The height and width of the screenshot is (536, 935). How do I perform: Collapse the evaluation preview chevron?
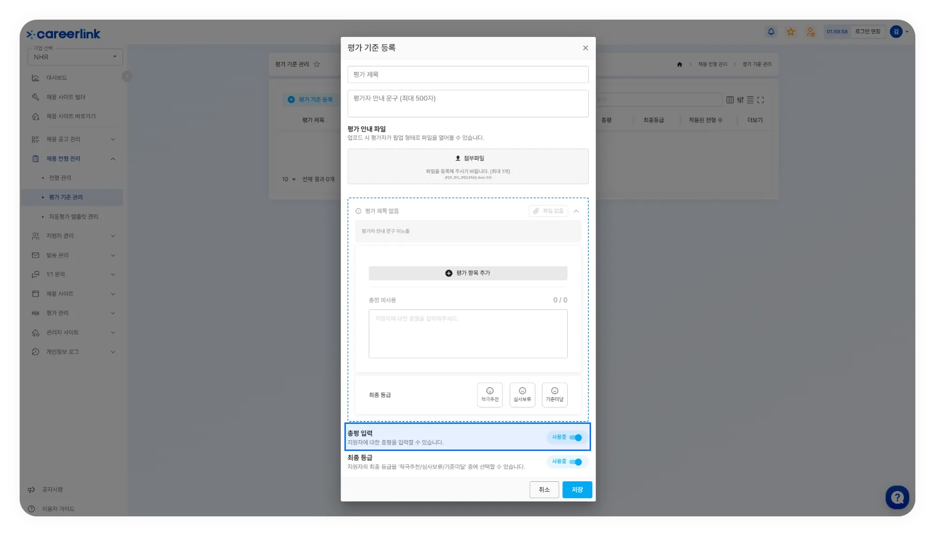(x=576, y=211)
